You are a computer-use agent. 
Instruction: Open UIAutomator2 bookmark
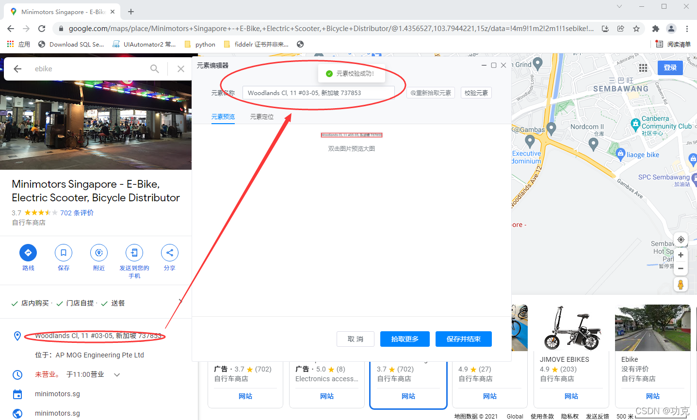[x=145, y=44]
